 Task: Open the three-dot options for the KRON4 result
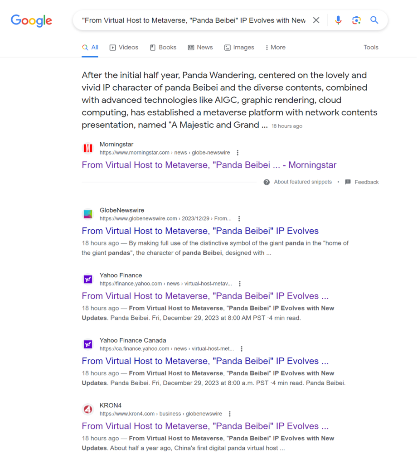tap(230, 414)
